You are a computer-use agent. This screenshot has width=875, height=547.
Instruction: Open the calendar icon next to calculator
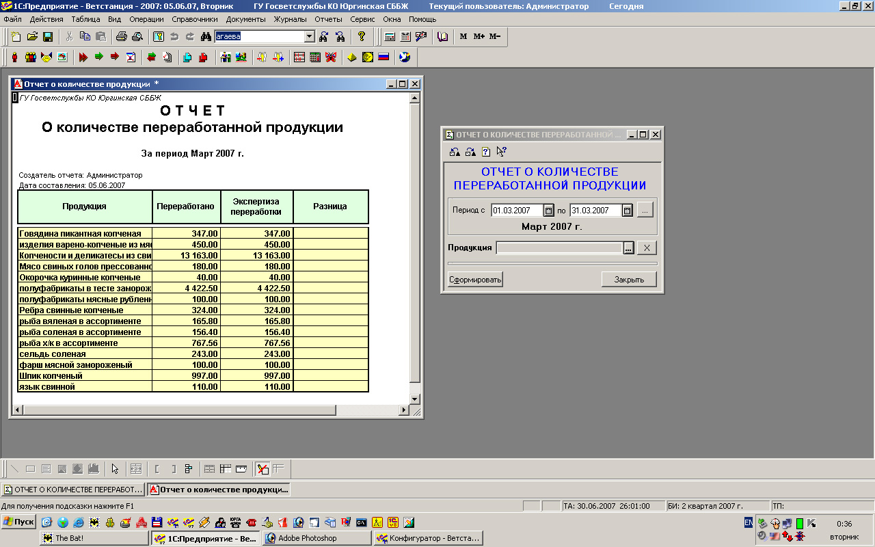pos(405,36)
